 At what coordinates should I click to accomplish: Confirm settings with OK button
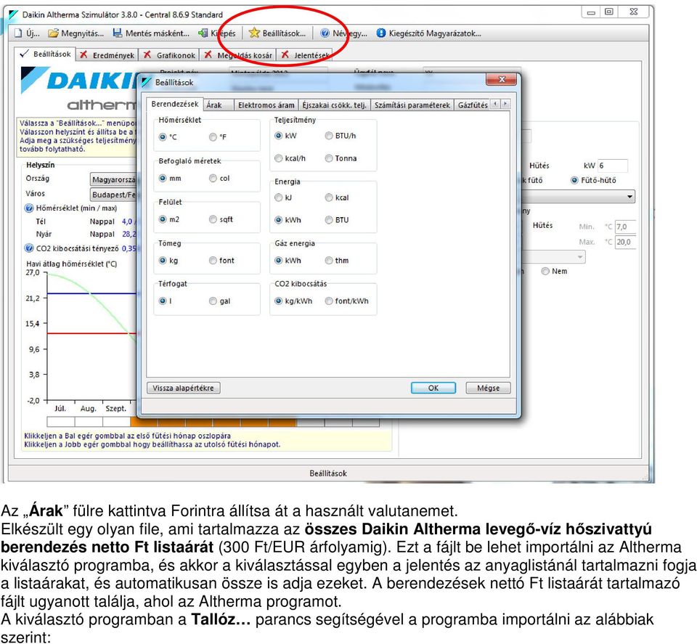[x=433, y=388]
